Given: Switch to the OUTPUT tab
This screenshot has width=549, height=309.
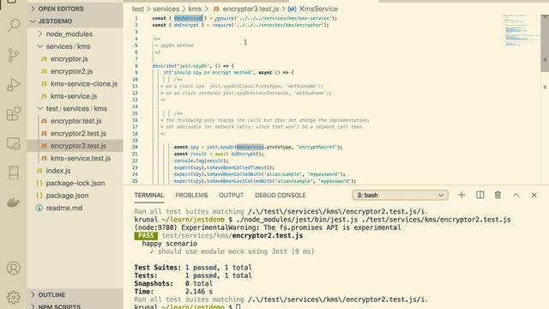Looking at the screenshot, I should point(231,195).
